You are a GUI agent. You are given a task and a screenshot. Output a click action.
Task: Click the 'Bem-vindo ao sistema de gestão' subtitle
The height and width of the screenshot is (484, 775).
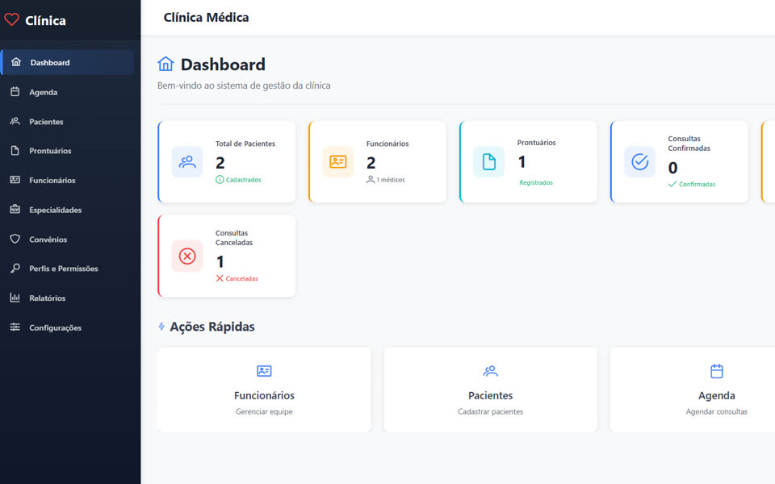[x=244, y=86]
